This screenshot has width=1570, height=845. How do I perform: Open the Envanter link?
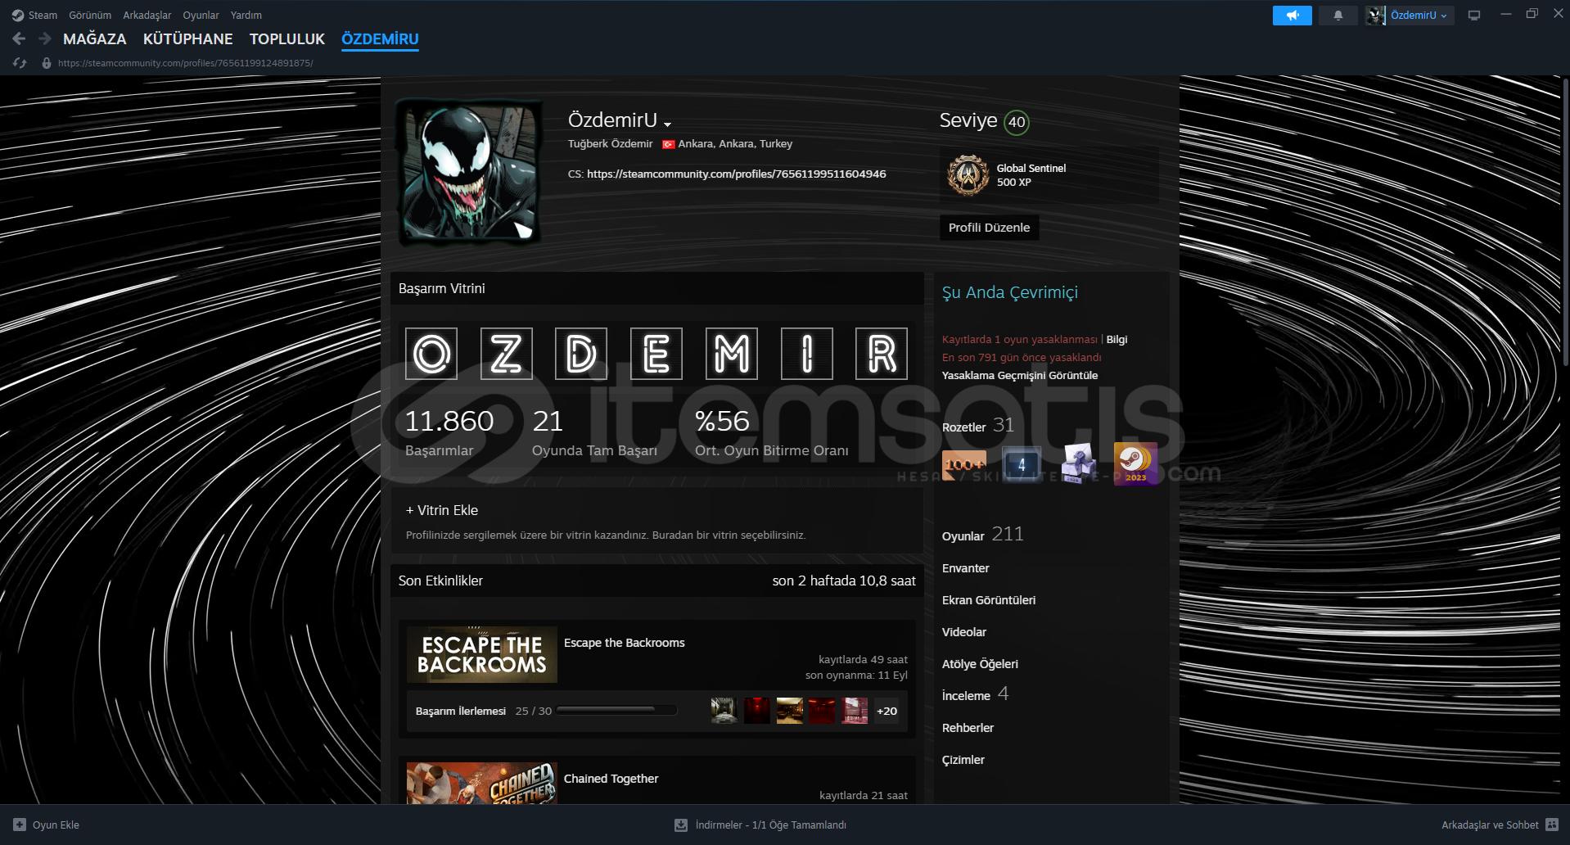[966, 568]
